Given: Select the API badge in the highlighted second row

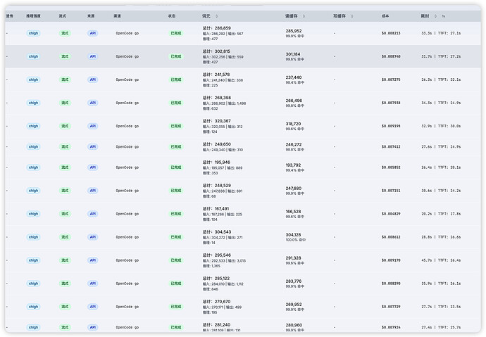Looking at the screenshot, I should (x=93, y=56).
